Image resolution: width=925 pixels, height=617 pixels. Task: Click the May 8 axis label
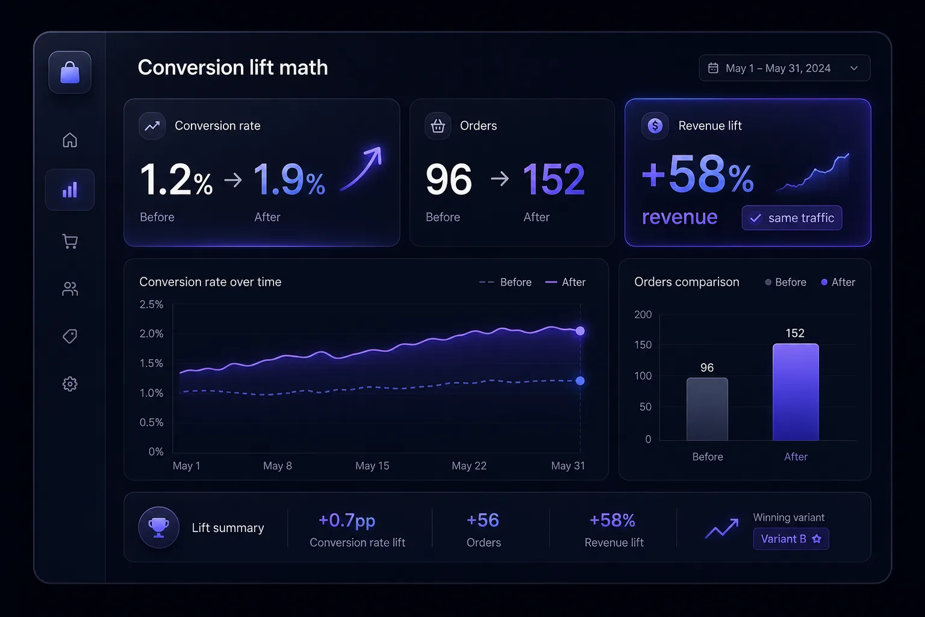pyautogui.click(x=278, y=466)
